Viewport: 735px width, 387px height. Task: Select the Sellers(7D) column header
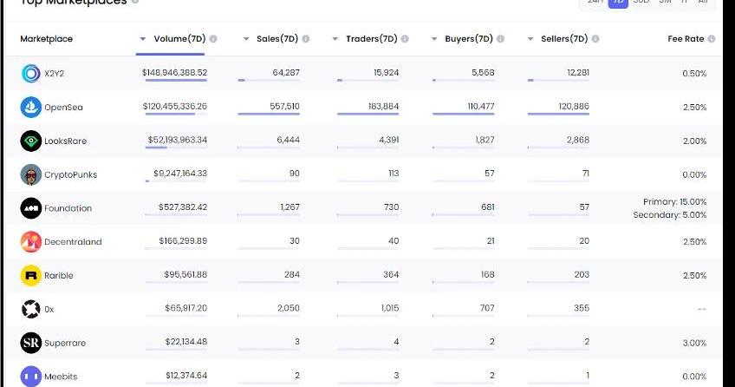pos(564,39)
